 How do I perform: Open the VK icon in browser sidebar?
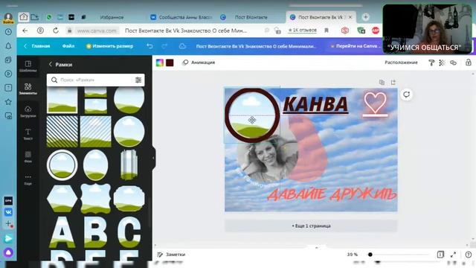click(x=8, y=212)
